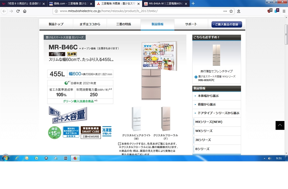This screenshot has height=189, width=288.
Task: Click the ガラスドア label
Action: click(x=57, y=54)
